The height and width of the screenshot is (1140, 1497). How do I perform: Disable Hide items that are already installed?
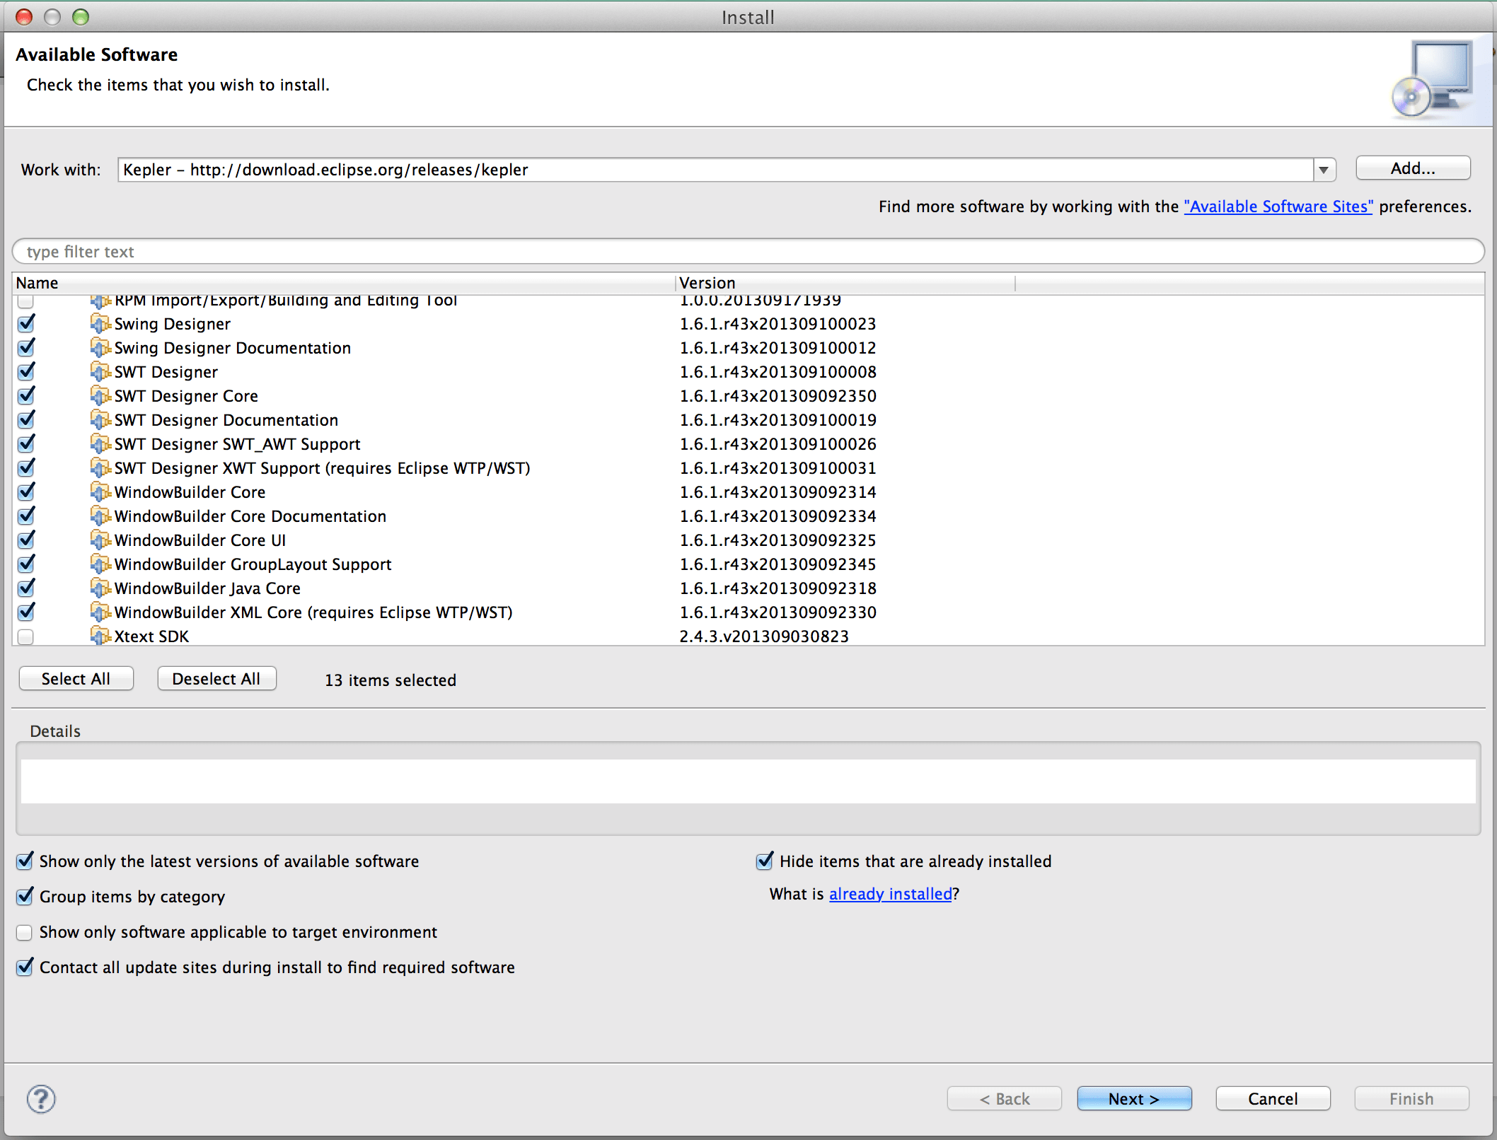765,861
